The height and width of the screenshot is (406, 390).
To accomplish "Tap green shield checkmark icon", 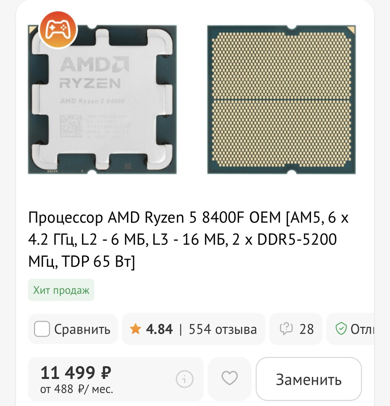I will click(x=341, y=329).
